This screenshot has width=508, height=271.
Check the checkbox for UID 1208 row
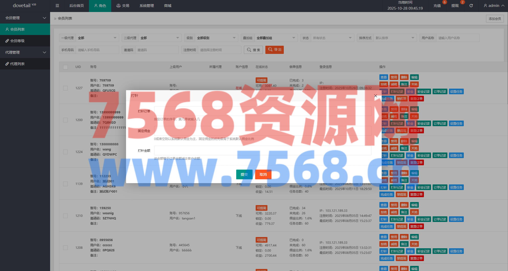pos(65,248)
